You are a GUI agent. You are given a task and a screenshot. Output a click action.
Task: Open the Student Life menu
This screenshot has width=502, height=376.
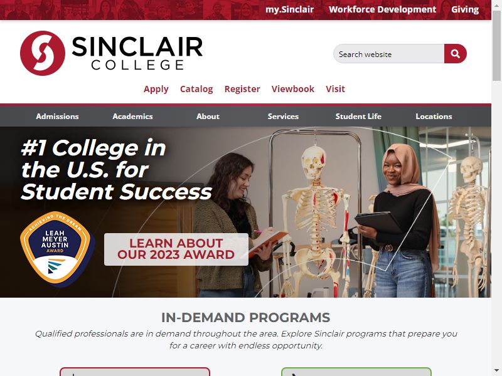[358, 117]
